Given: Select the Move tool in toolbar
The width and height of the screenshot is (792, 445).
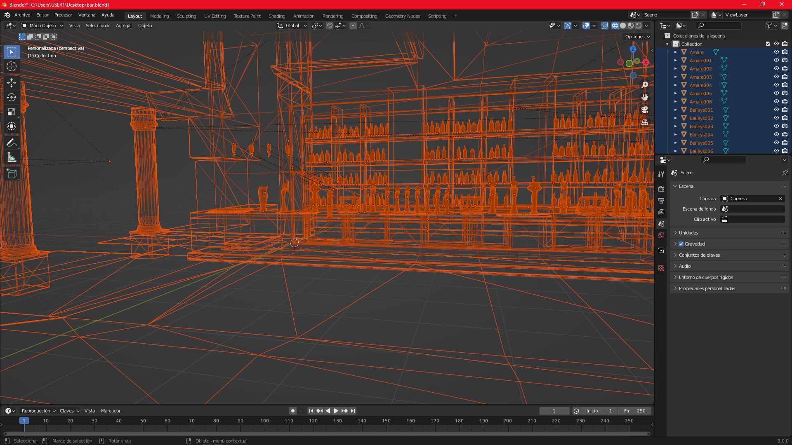Looking at the screenshot, I should 12,83.
